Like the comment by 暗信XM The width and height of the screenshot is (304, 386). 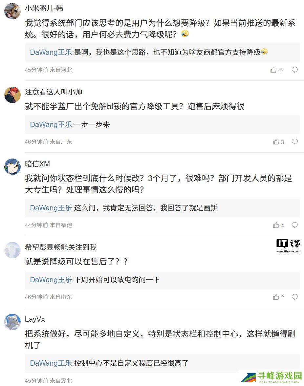276,225
